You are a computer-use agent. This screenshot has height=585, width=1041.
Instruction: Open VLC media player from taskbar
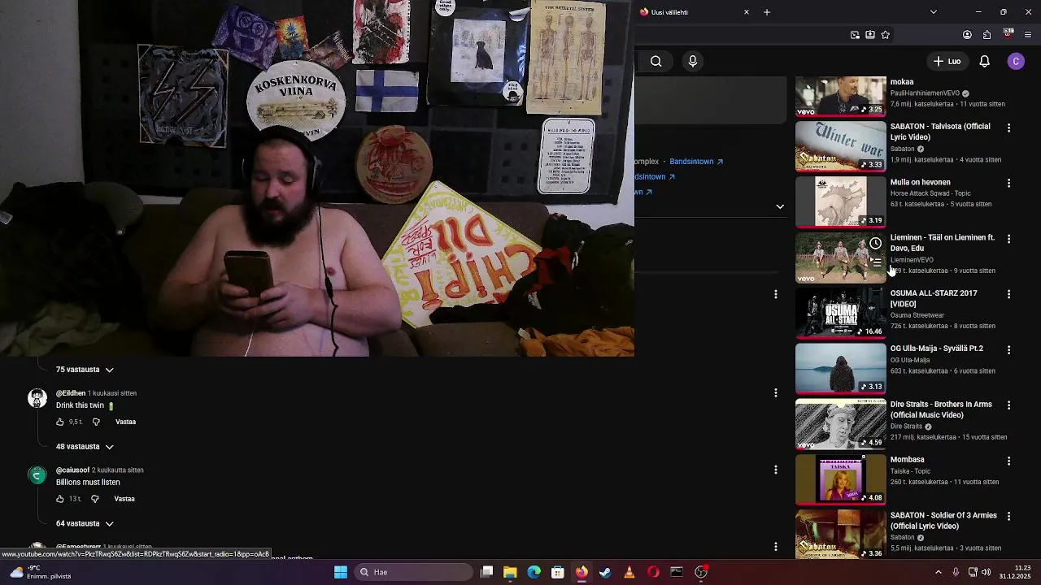629,572
